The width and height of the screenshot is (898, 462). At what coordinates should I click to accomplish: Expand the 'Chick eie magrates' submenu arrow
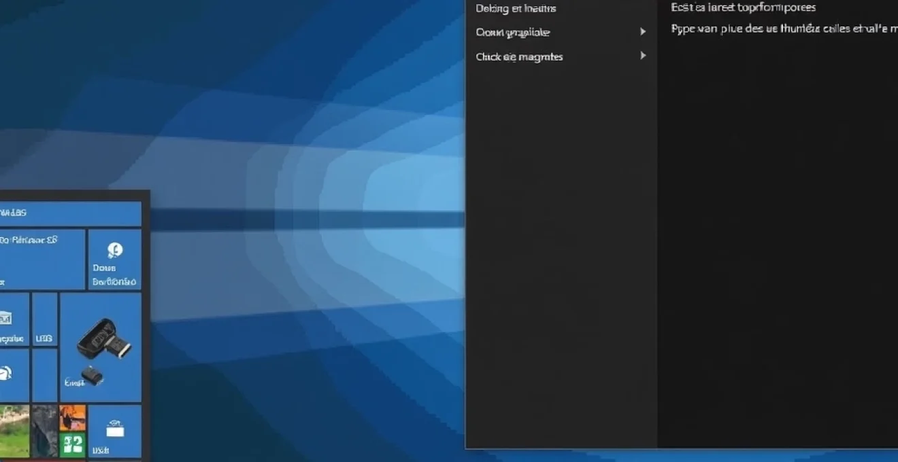pos(642,56)
